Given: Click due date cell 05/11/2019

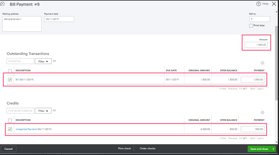Looking at the screenshot, I should tap(172, 79).
